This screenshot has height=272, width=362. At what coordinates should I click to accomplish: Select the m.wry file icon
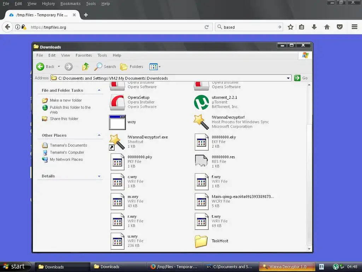pyautogui.click(x=117, y=202)
